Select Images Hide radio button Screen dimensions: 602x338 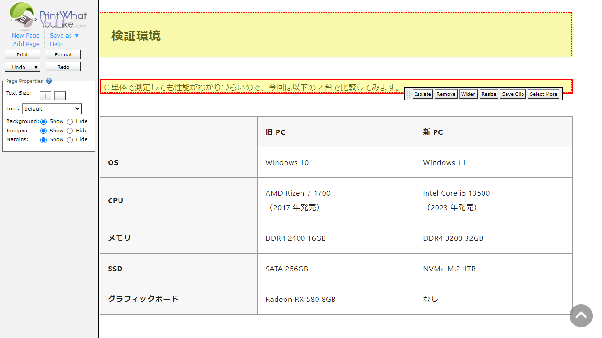click(70, 131)
